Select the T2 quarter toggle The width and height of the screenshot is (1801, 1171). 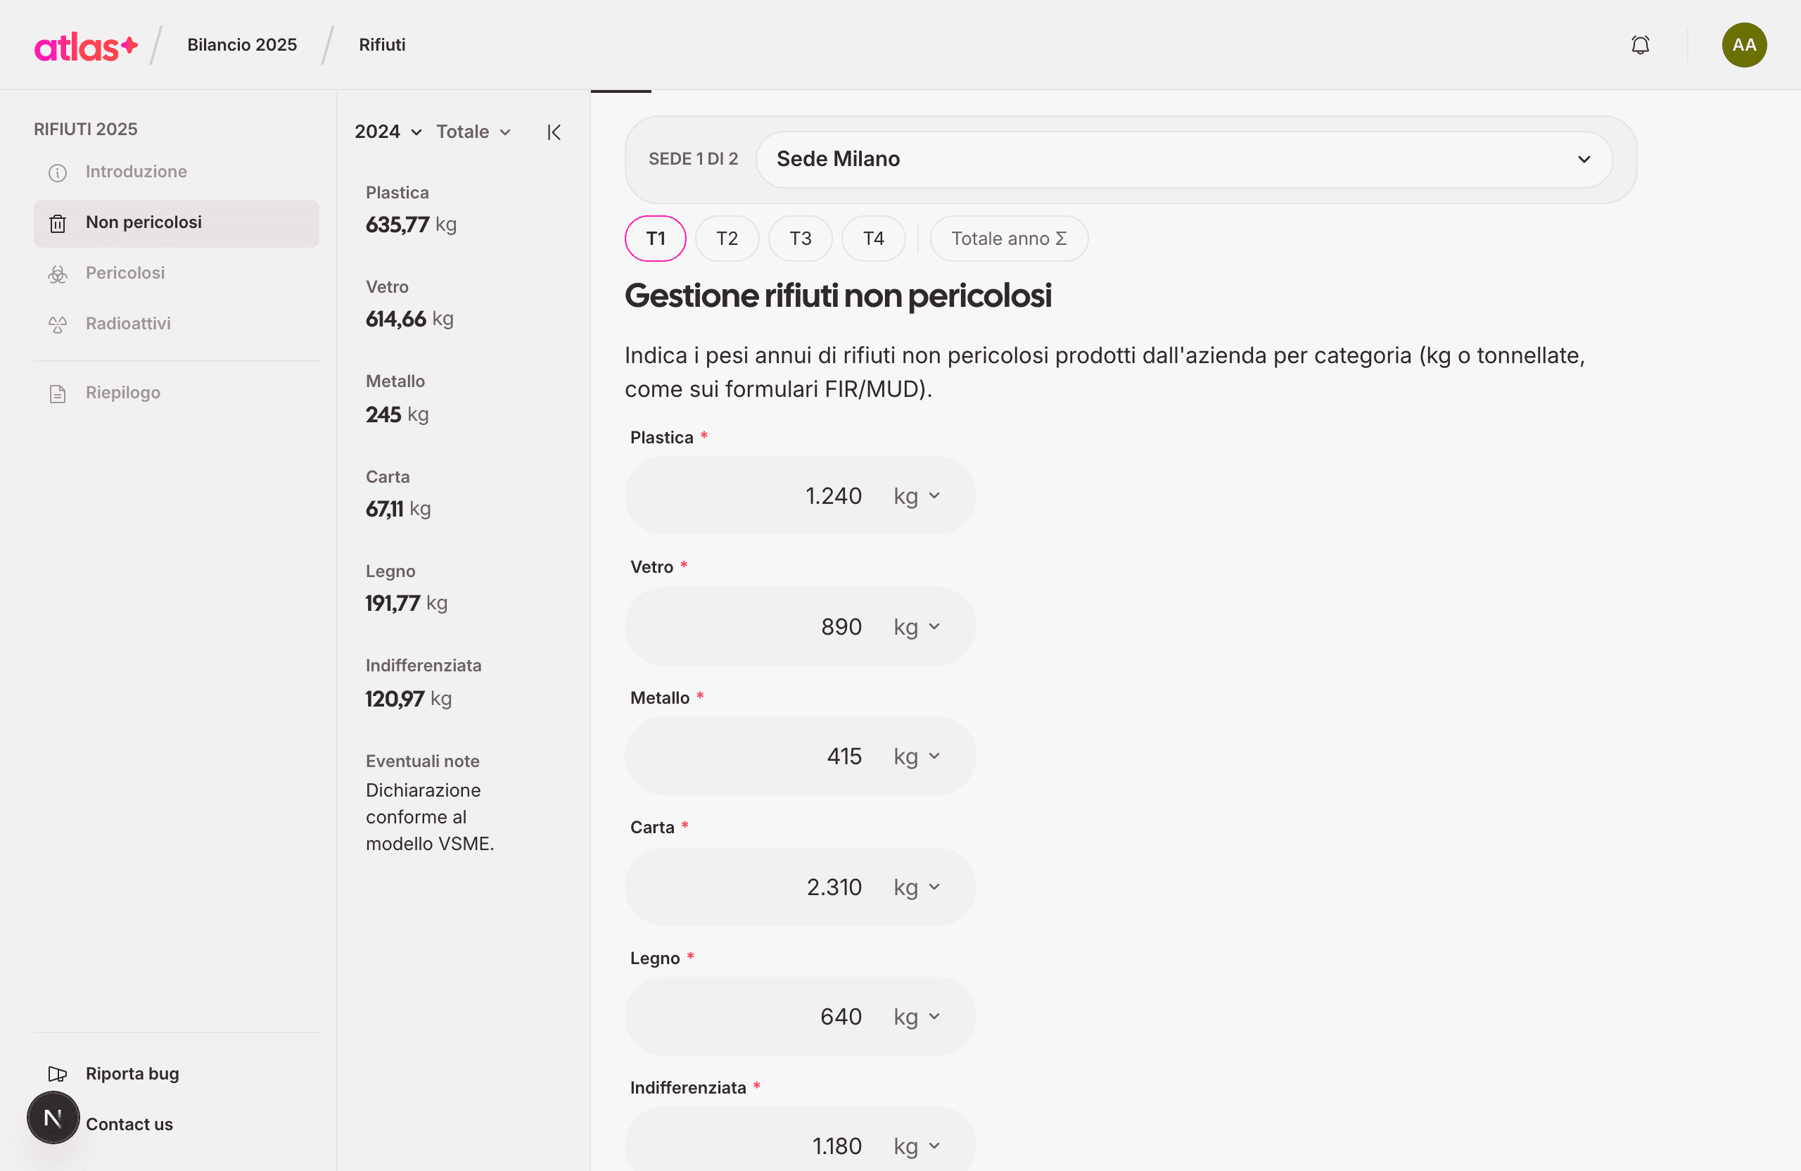pos(727,239)
